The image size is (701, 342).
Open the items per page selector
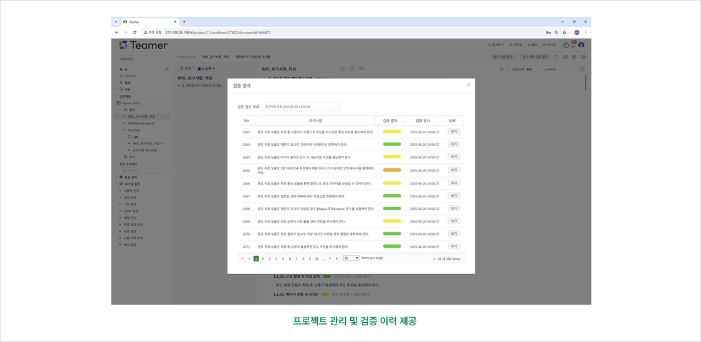pos(351,258)
